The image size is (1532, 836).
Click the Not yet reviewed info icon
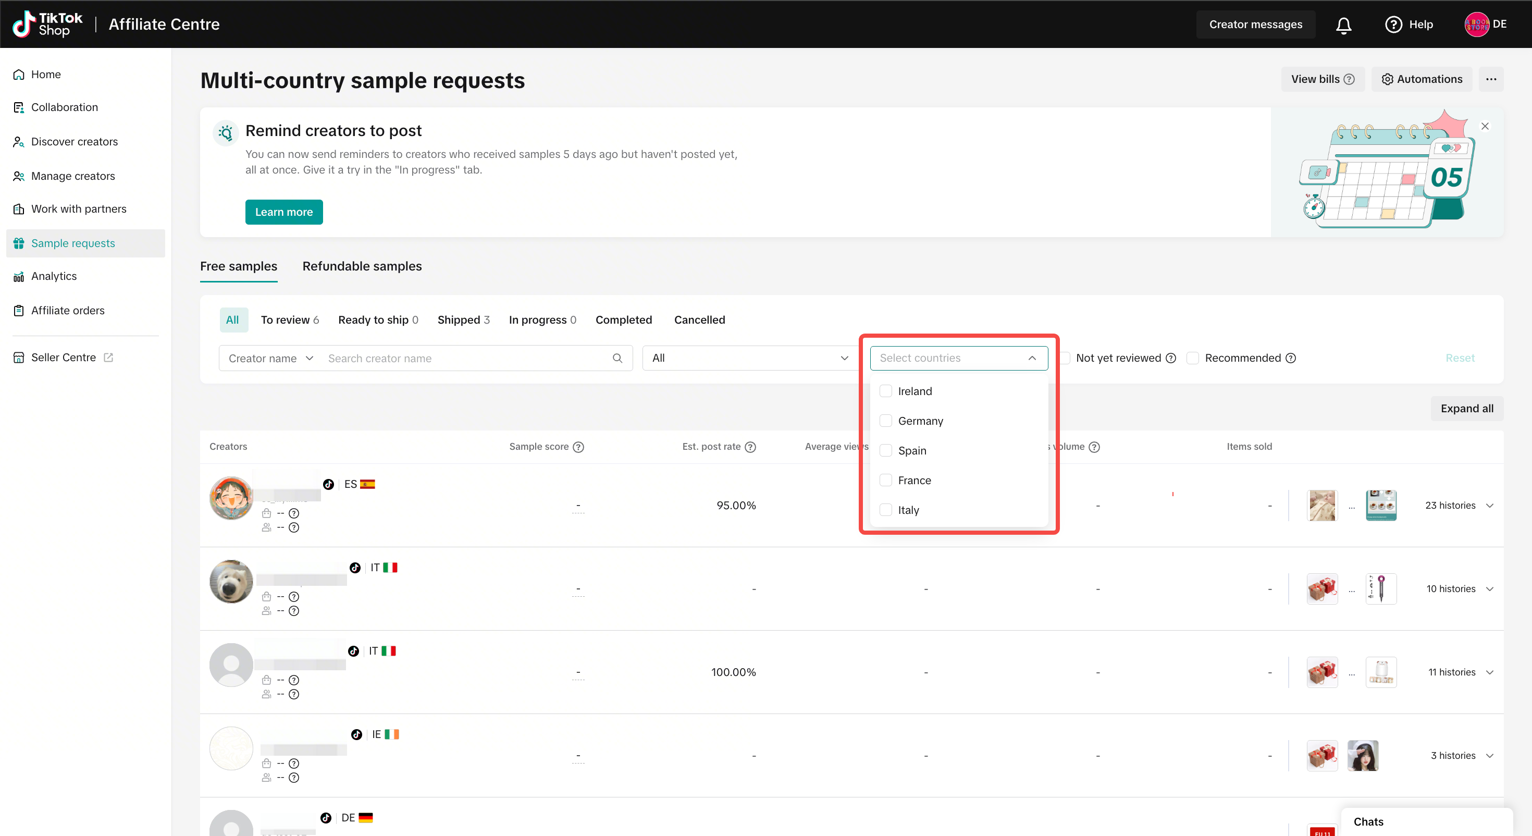pos(1170,358)
